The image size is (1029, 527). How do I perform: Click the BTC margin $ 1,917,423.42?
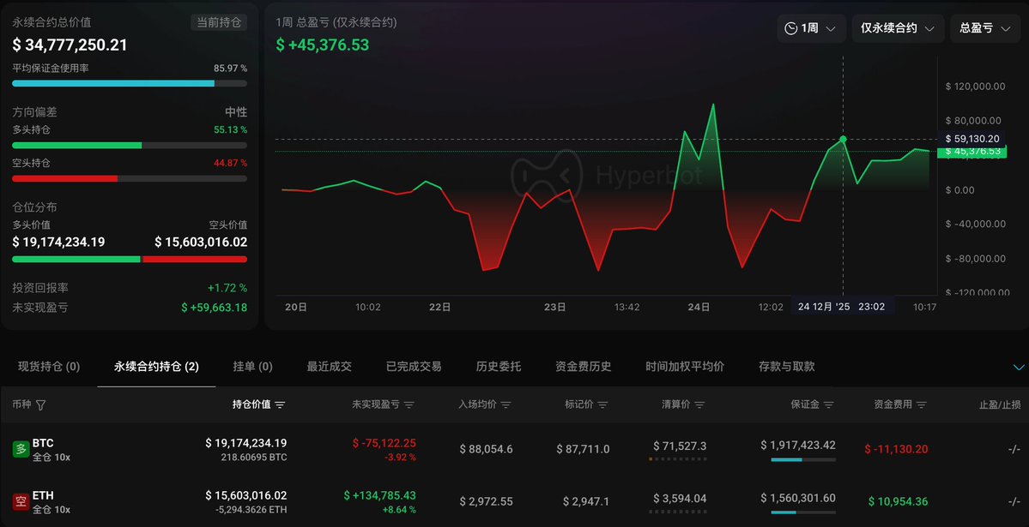coord(798,446)
